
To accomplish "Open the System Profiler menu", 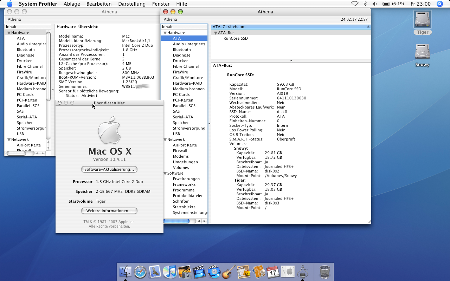I will pyautogui.click(x=38, y=4).
